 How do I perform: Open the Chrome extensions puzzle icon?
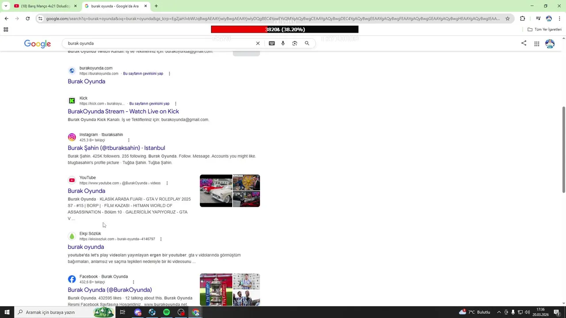pos(522,19)
